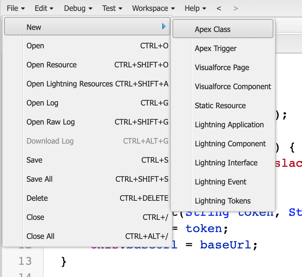Create a new Apex Trigger
The image size is (302, 277).
click(223, 48)
